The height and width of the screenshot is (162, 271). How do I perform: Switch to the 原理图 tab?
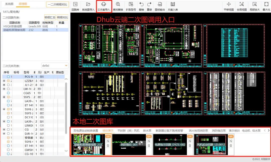tap(23, 4)
